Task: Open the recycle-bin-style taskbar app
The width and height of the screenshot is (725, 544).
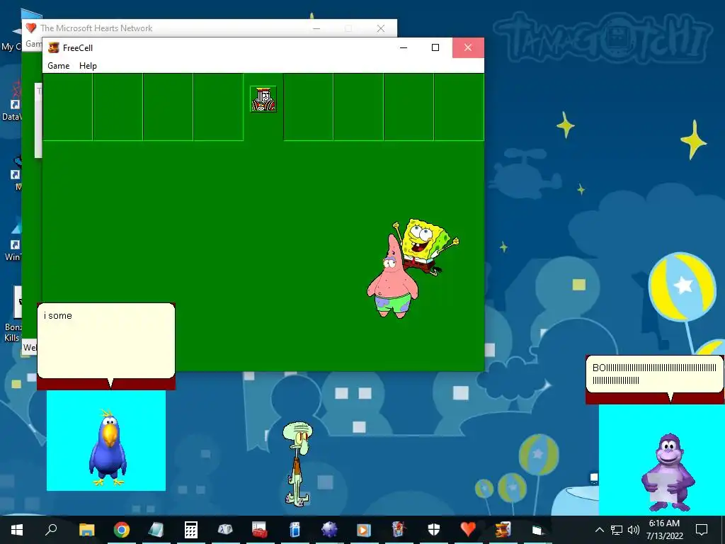Action: point(399,530)
